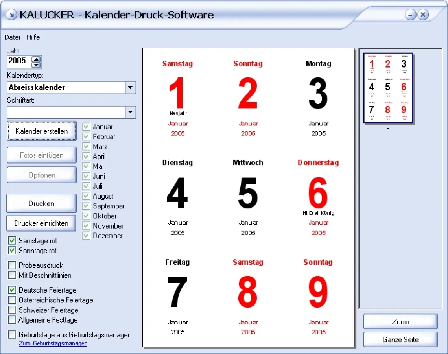Close the KALUCKER window
The height and width of the screenshot is (354, 448).
coord(423,15)
